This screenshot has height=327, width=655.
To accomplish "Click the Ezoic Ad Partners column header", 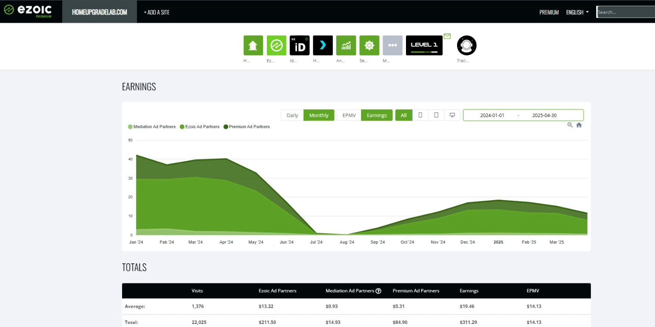I will [x=277, y=291].
